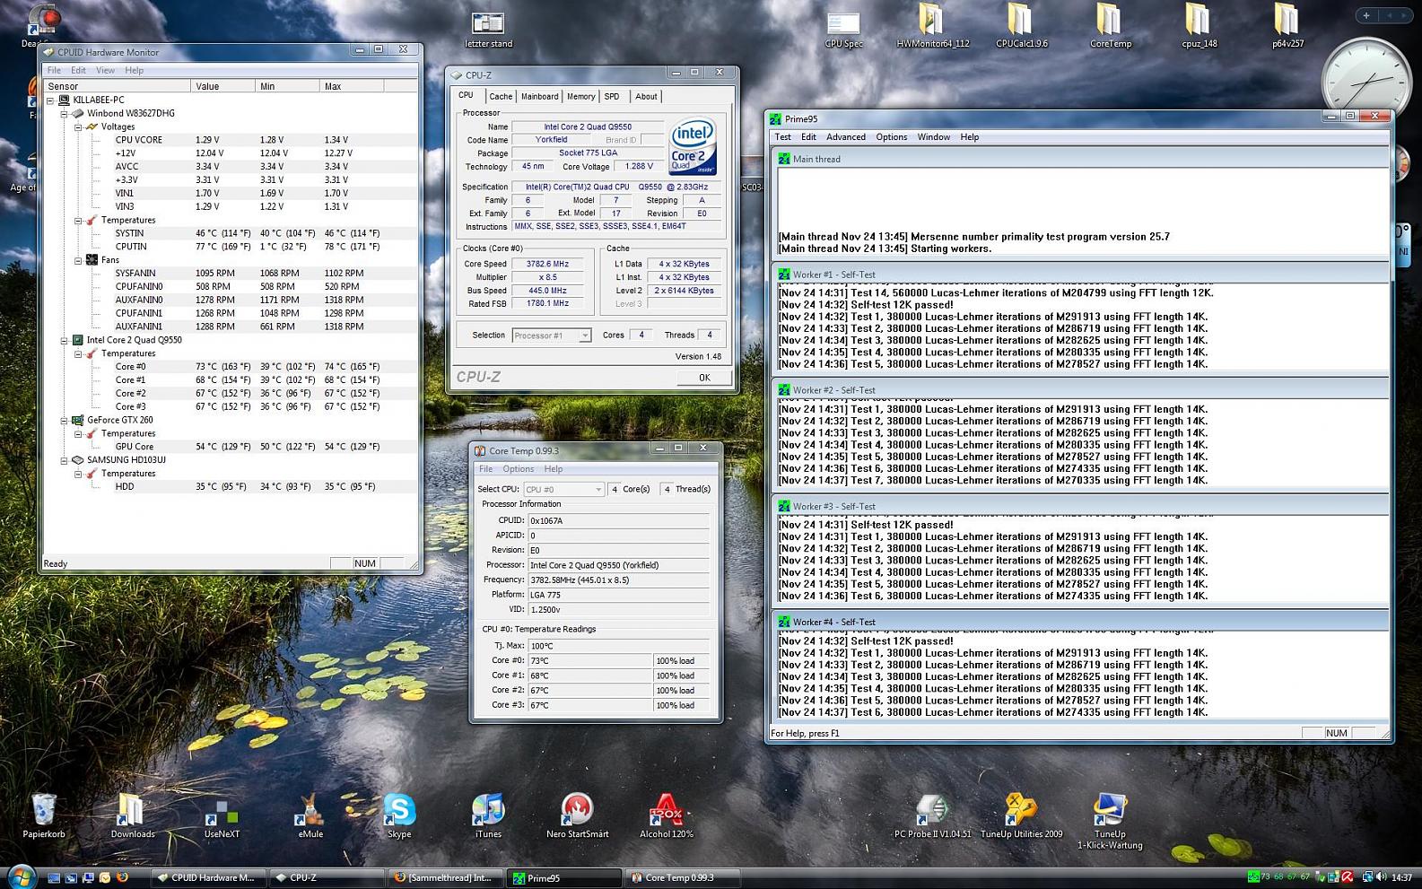1422x889 pixels.
Task: Open the 'letzter stand' desktop file
Action: point(488,29)
